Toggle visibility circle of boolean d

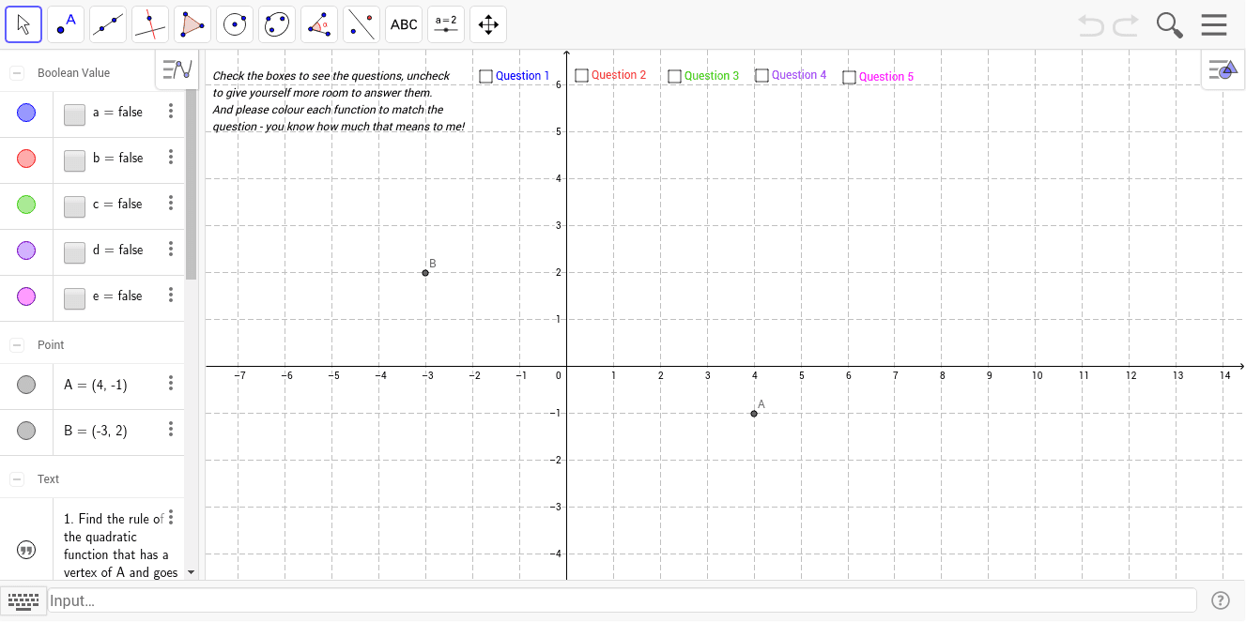[26, 250]
